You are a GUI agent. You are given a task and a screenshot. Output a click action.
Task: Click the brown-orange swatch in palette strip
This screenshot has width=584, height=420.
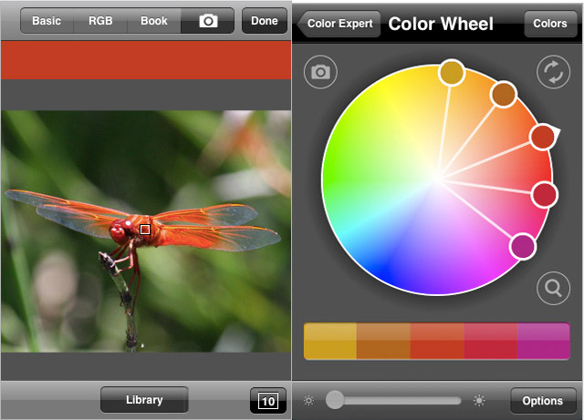click(x=383, y=341)
